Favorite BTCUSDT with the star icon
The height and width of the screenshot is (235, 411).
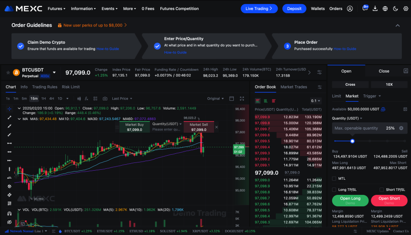coord(8,73)
